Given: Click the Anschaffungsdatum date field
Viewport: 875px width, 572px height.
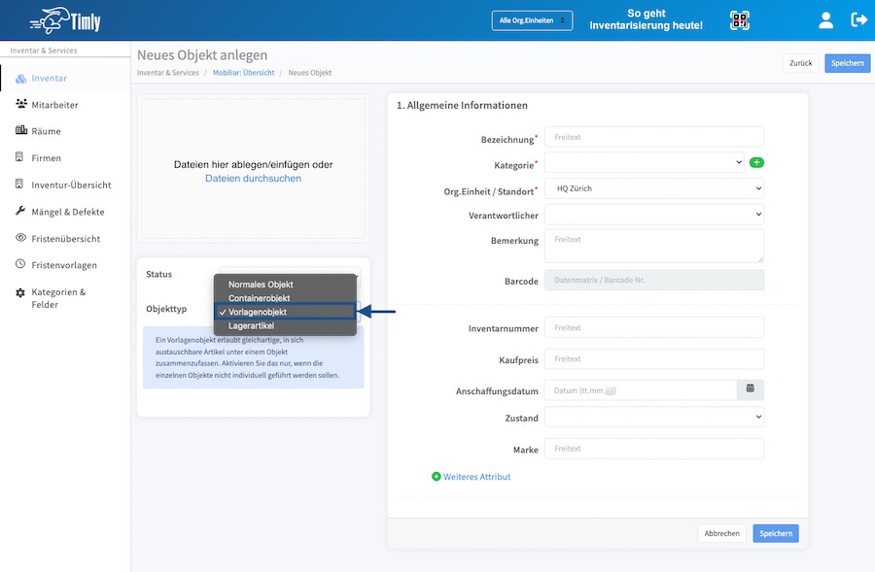Looking at the screenshot, I should (641, 390).
